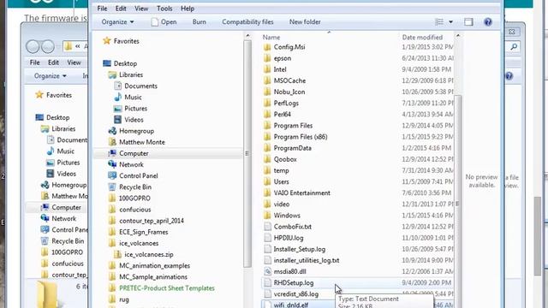Screen dimensions: 548x308
Task: Select the Perl64 folder
Action: tap(277, 114)
